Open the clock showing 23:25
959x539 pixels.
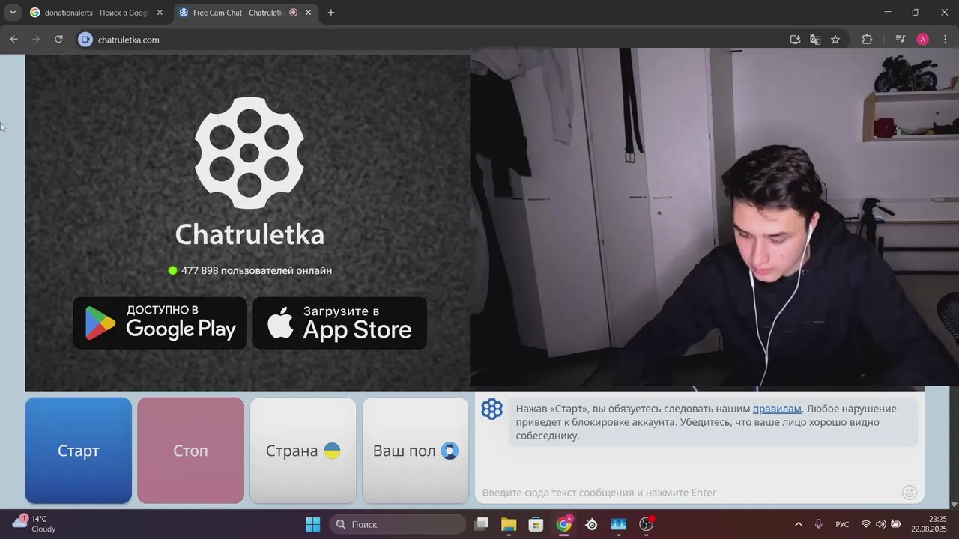click(929, 523)
